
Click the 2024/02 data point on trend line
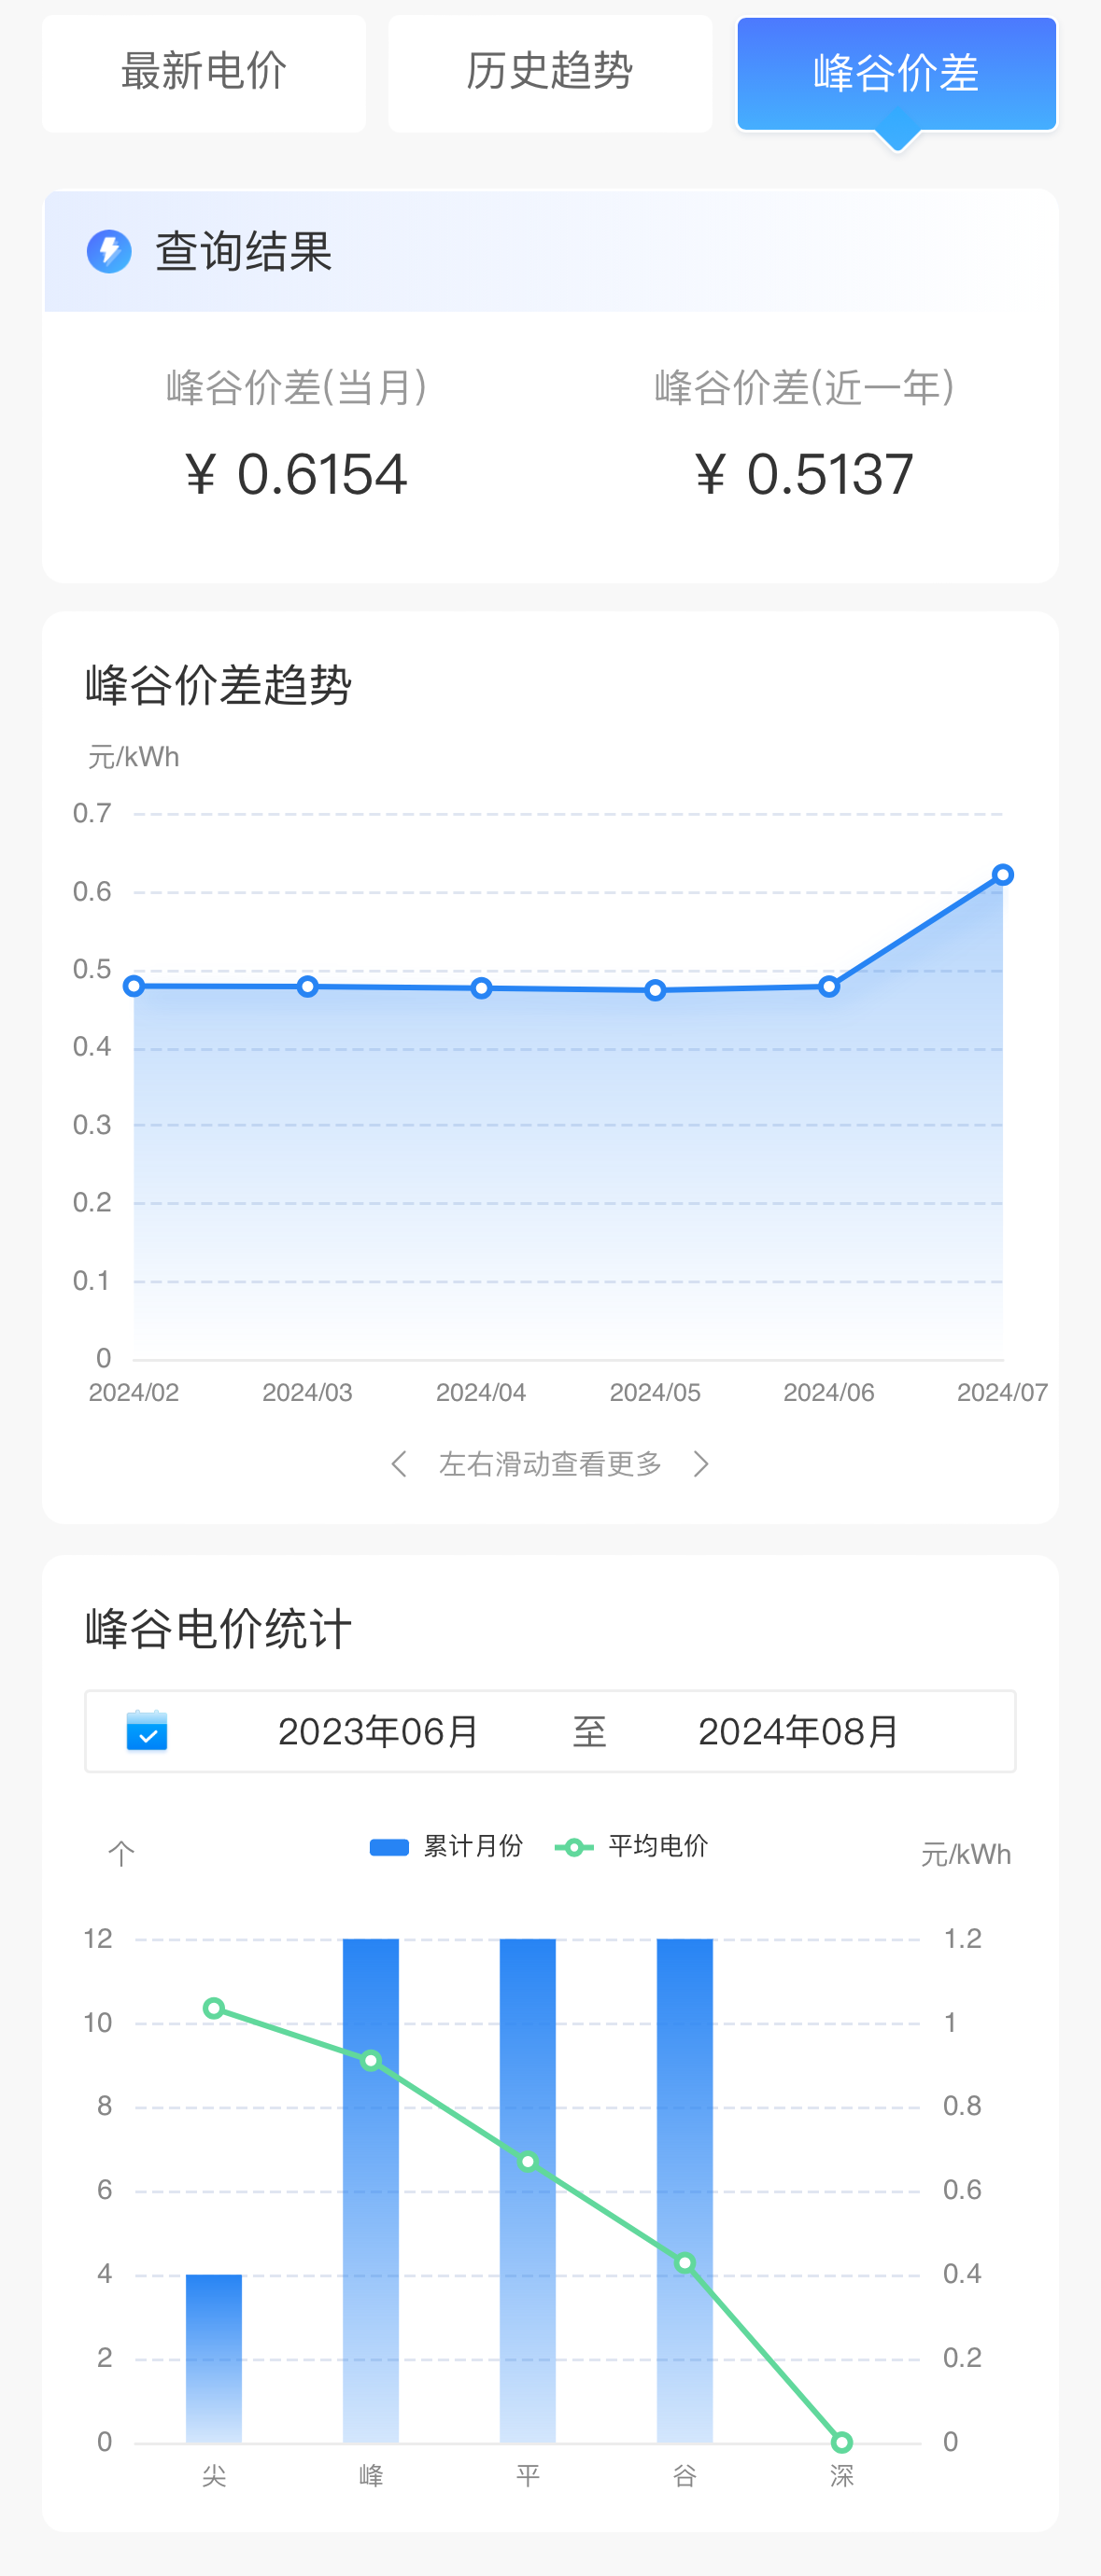coord(134,986)
